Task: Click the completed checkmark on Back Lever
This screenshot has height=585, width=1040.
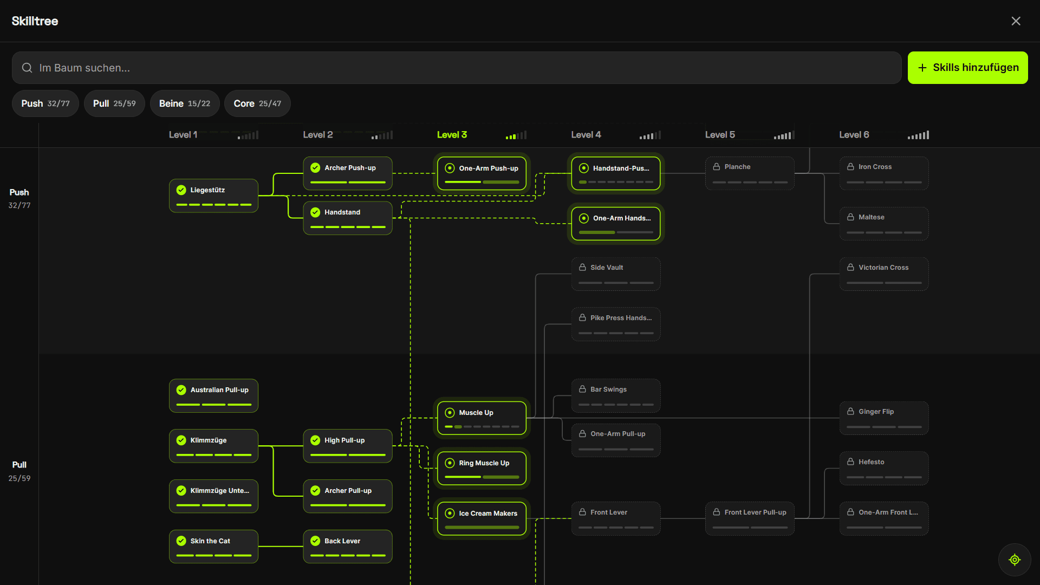Action: (315, 541)
